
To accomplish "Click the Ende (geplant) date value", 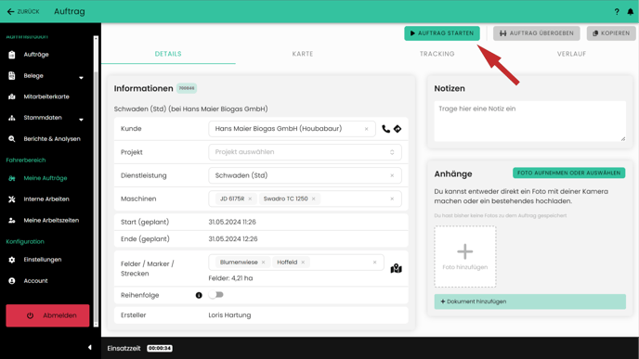I will tap(233, 239).
